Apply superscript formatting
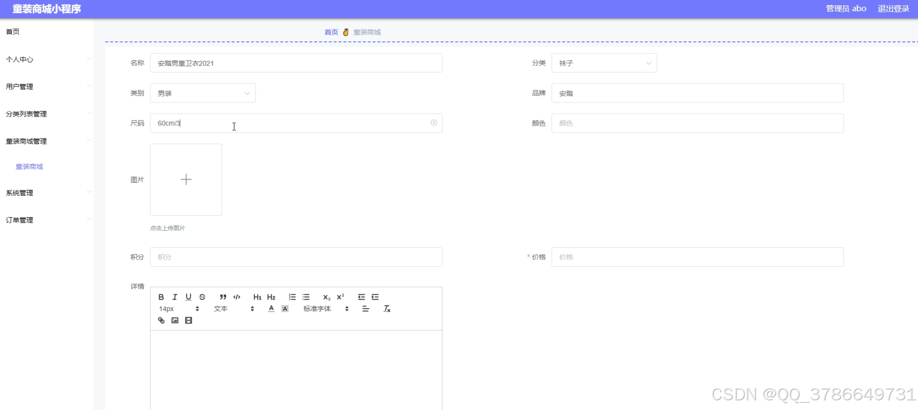This screenshot has height=410, width=918. tap(340, 297)
